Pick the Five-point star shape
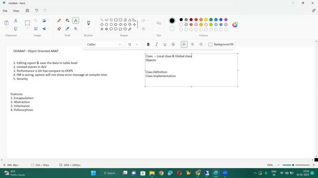The width and height of the screenshot is (318, 178). (102, 29)
